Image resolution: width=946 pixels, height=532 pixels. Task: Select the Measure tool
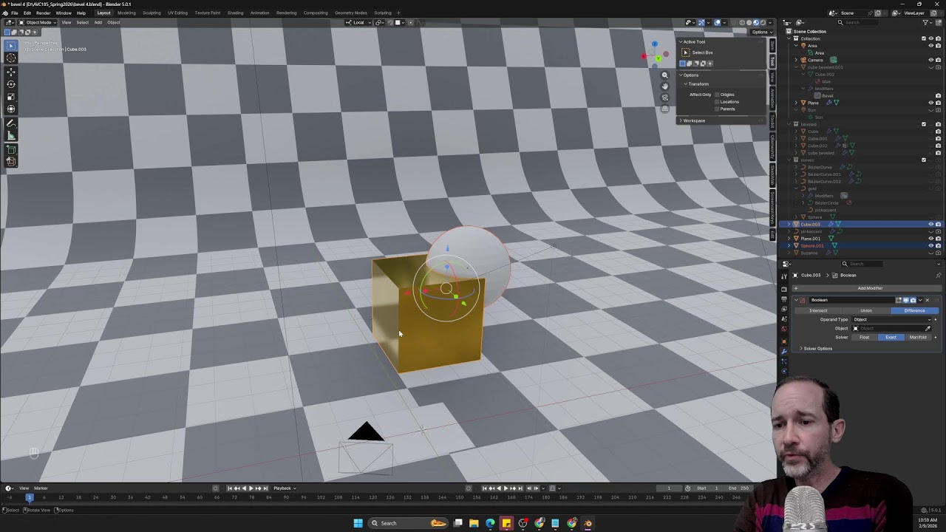pyautogui.click(x=11, y=136)
